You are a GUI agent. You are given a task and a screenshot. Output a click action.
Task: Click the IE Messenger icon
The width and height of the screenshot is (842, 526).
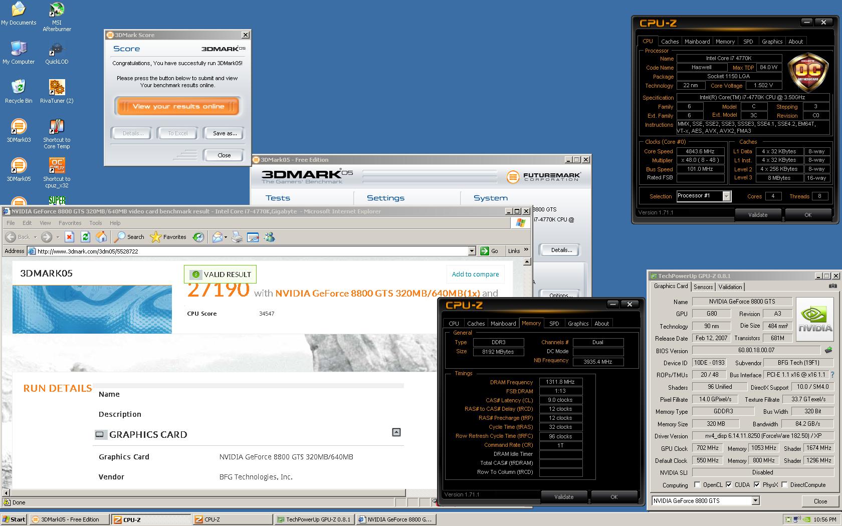pyautogui.click(x=269, y=237)
